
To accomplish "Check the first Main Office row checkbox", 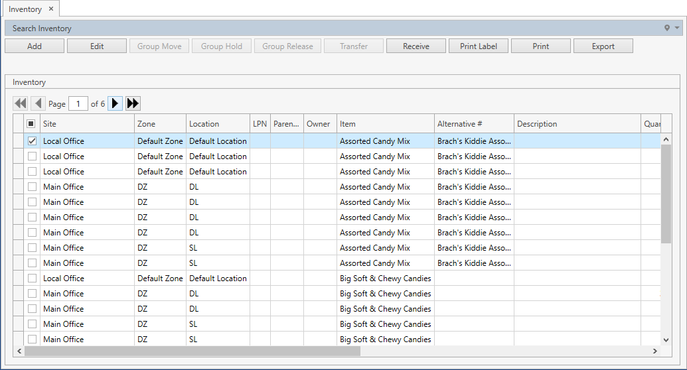I will [32, 187].
